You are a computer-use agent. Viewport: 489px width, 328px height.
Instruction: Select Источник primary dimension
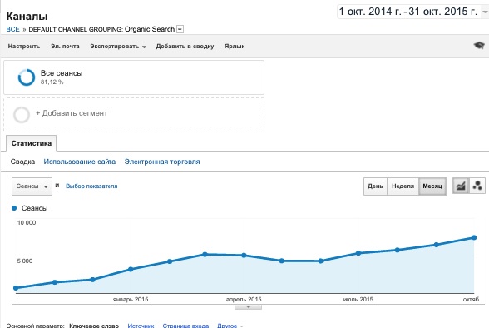141,326
